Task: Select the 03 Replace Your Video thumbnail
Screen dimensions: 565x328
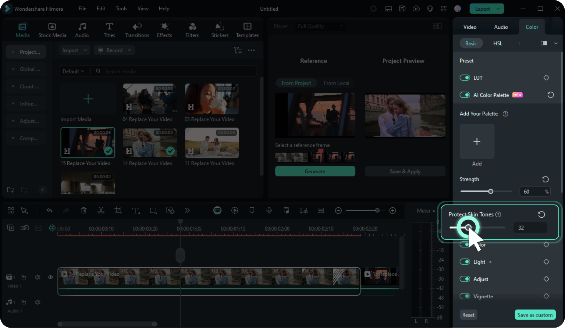Action: coord(212,99)
